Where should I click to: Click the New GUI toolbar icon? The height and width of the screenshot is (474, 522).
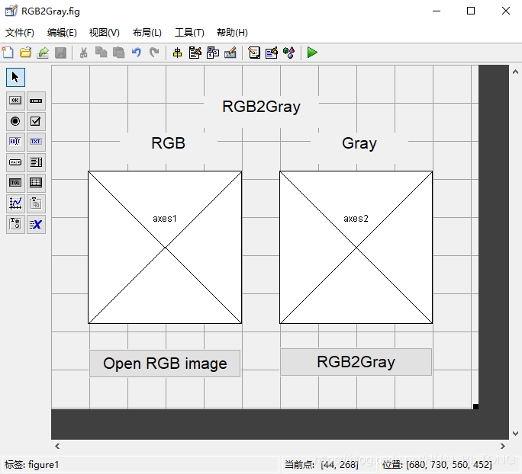(x=8, y=53)
